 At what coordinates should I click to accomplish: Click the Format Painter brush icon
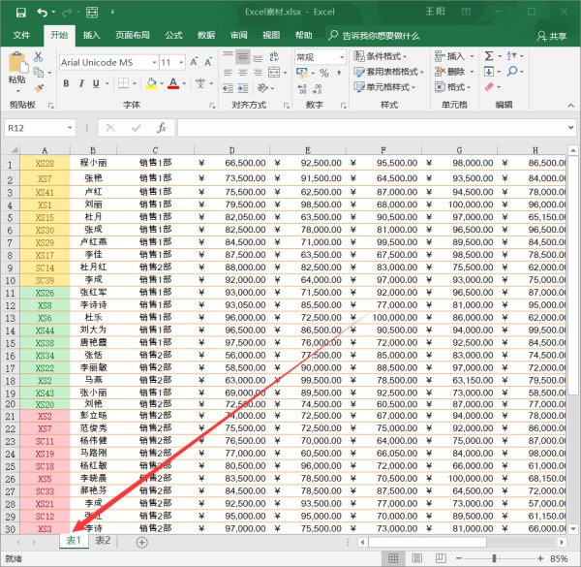tap(40, 87)
